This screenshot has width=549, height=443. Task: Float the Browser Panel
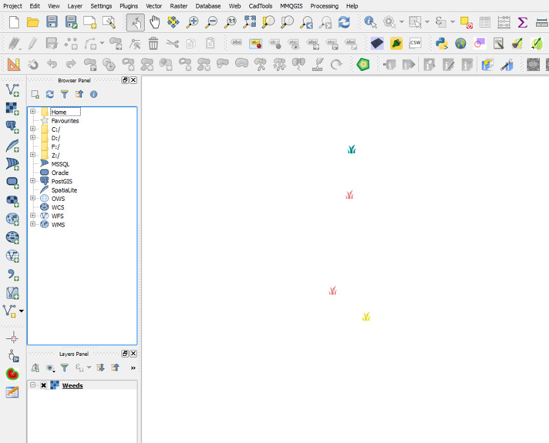pos(125,80)
